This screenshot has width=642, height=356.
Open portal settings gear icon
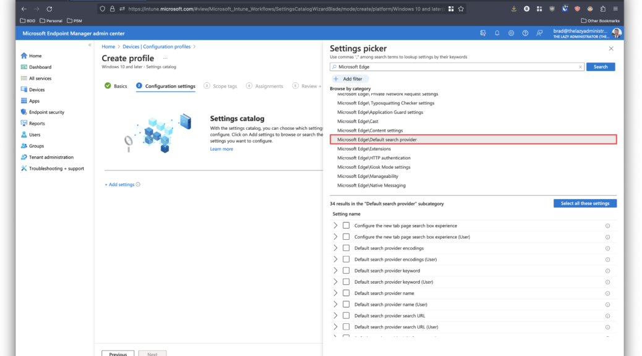511,33
